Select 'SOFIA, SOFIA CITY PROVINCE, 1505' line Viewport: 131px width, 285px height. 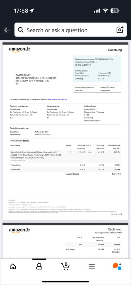pos(32,81)
